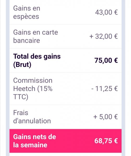Tap the 75,00 € gross total amount
This screenshot has width=131, height=156.
click(106, 61)
